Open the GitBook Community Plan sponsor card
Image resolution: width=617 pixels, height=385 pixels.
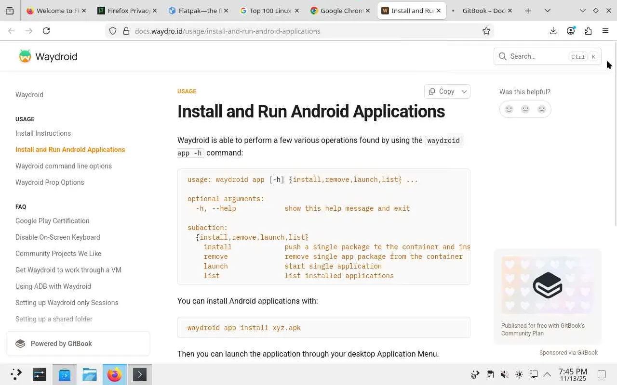[x=548, y=296]
